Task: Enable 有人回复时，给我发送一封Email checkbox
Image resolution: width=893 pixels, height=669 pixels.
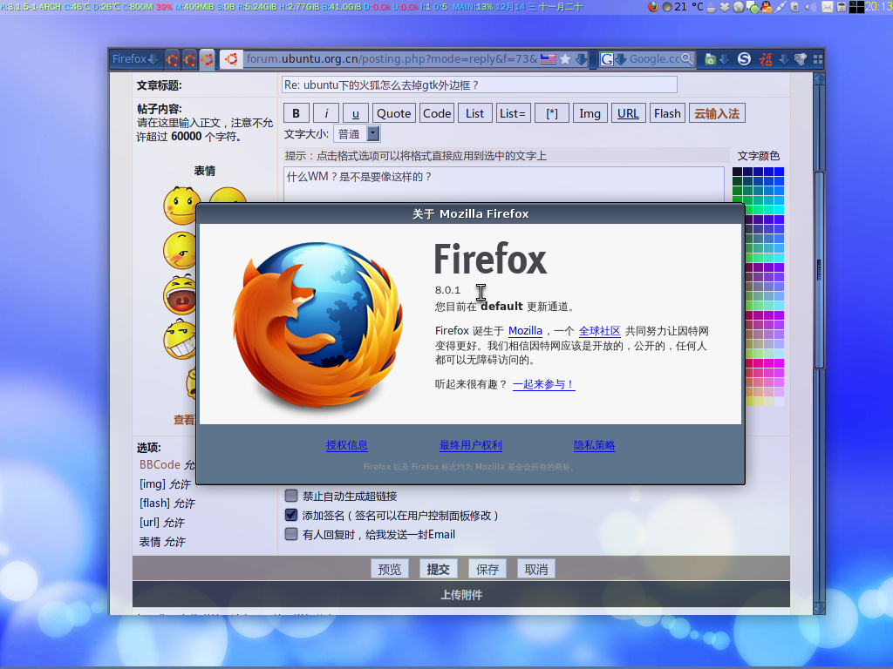Action: point(291,534)
